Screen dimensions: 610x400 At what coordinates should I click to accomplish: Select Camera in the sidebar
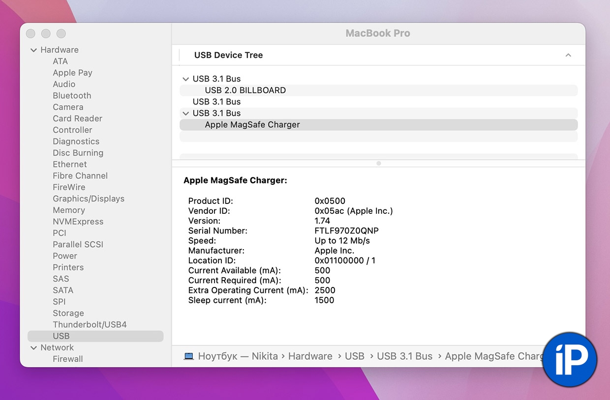[68, 107]
